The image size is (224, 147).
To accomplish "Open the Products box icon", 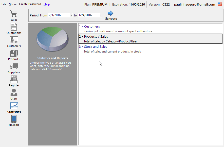I will [14, 53].
